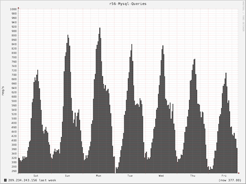The height and width of the screenshot is (184, 246).
Task: Click the legend color box for 209.234.243.156
Action: [x=5, y=180]
